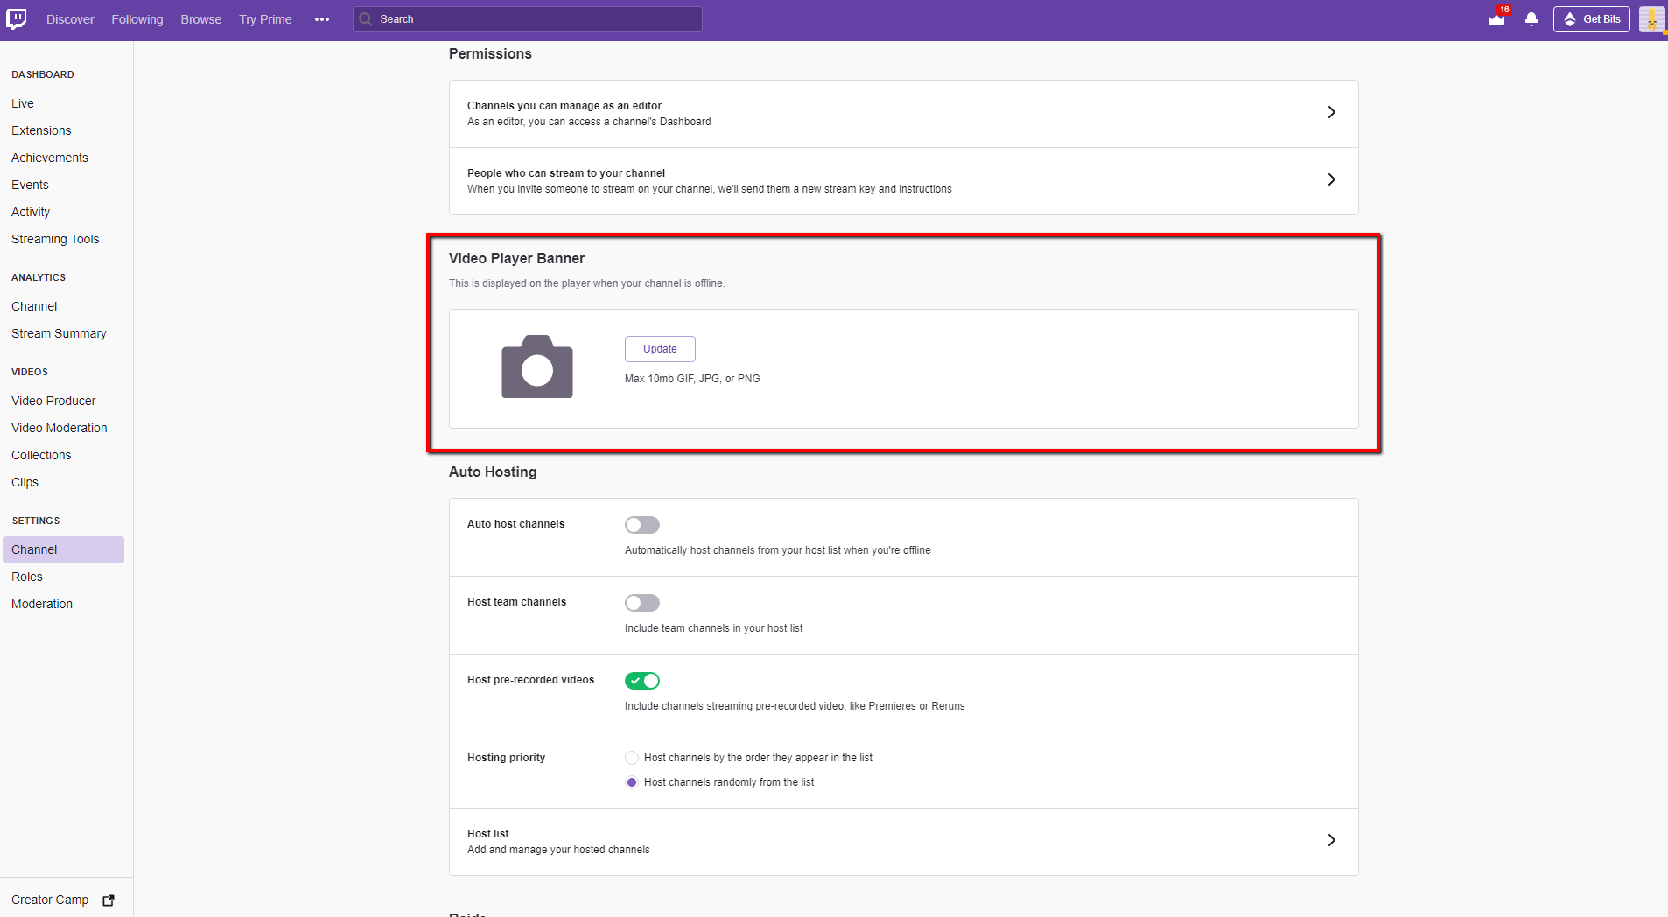Enable Host team channels
Image resolution: width=1668 pixels, height=917 pixels.
641,602
